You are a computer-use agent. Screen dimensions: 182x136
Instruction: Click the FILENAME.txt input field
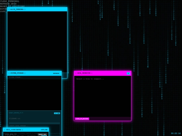click(34, 119)
